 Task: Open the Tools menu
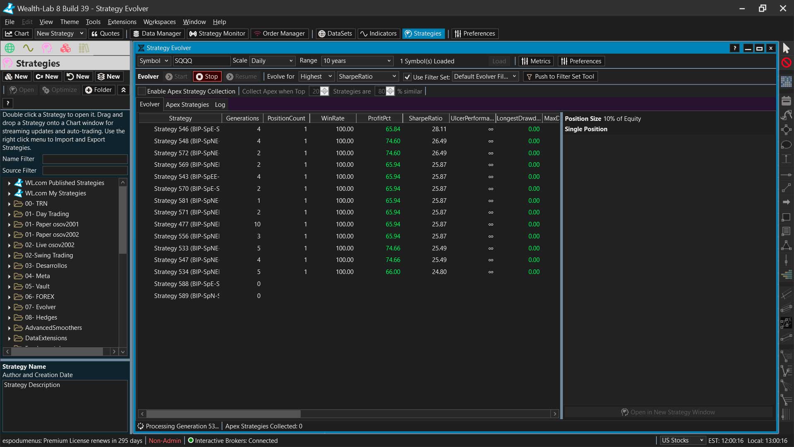pyautogui.click(x=93, y=22)
